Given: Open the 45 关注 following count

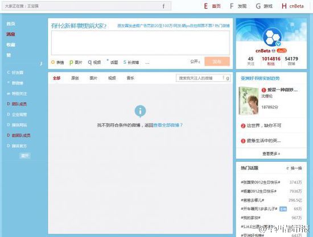Looking at the screenshot, I should coord(251,61).
